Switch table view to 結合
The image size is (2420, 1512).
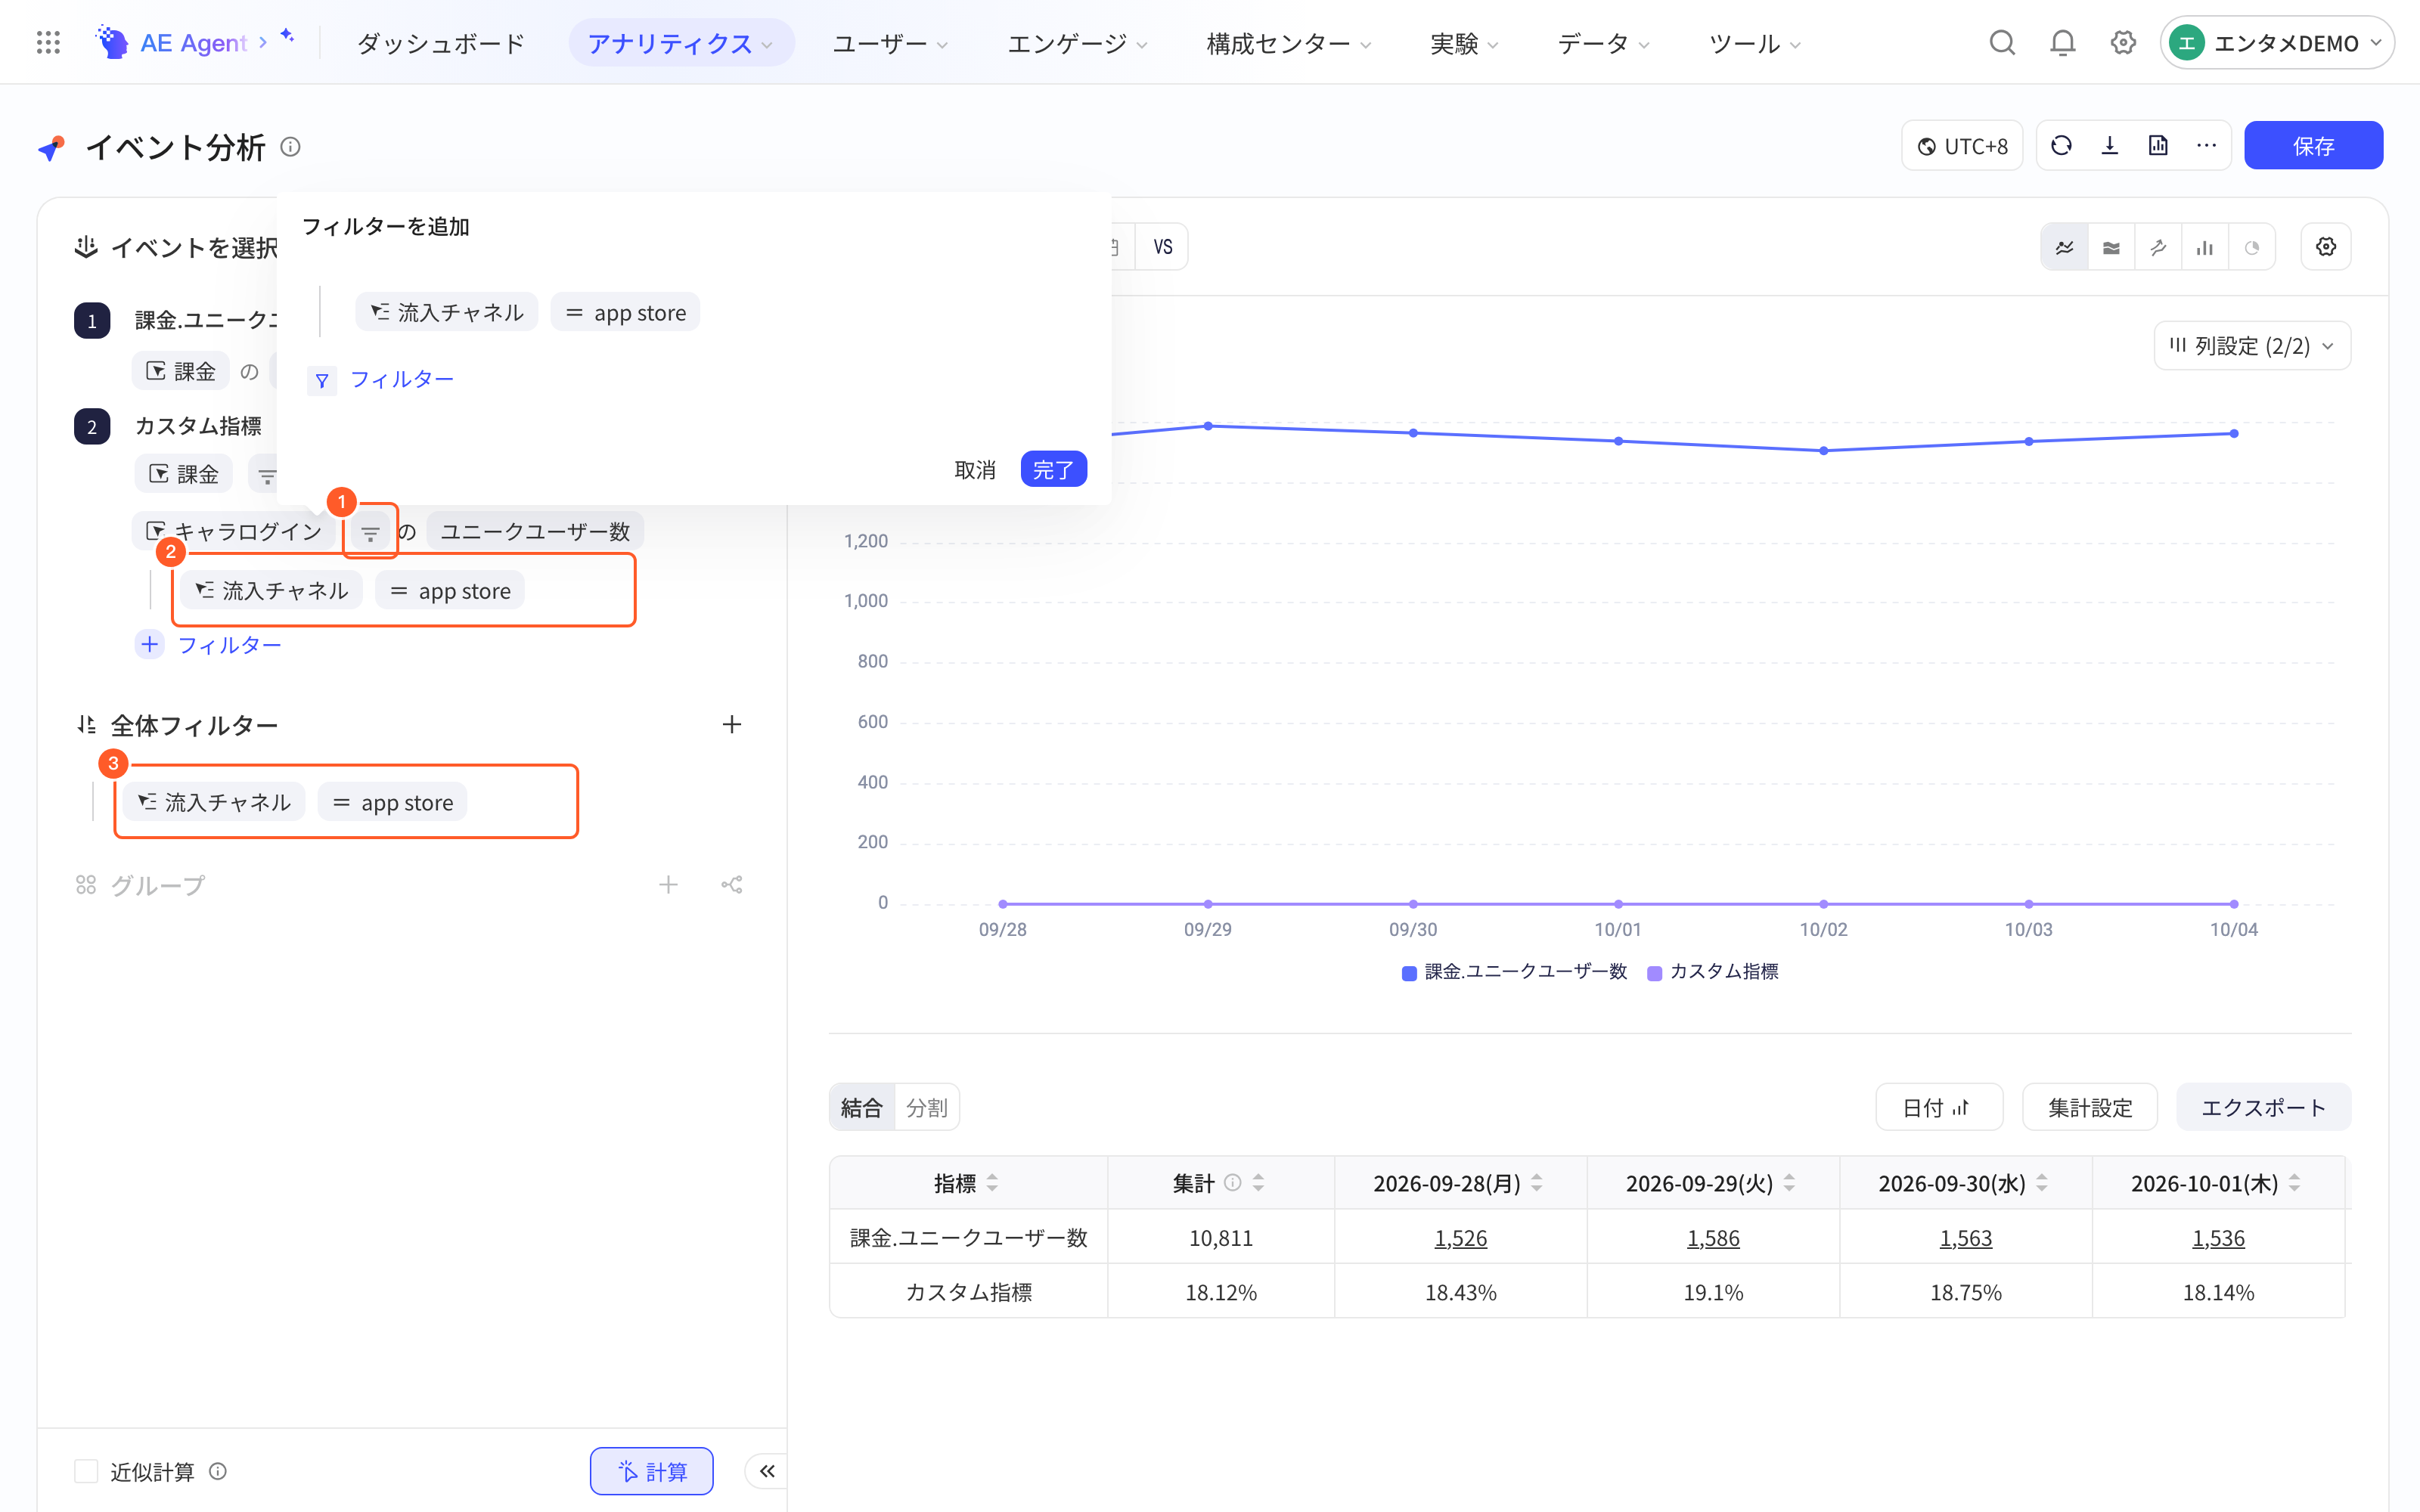tap(862, 1107)
